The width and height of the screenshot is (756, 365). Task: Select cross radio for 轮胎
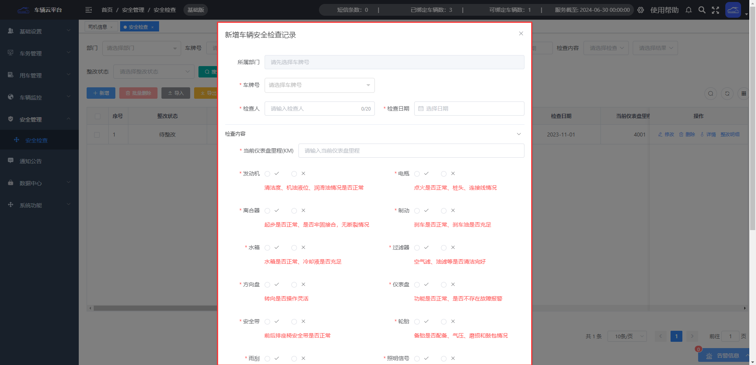click(x=444, y=322)
